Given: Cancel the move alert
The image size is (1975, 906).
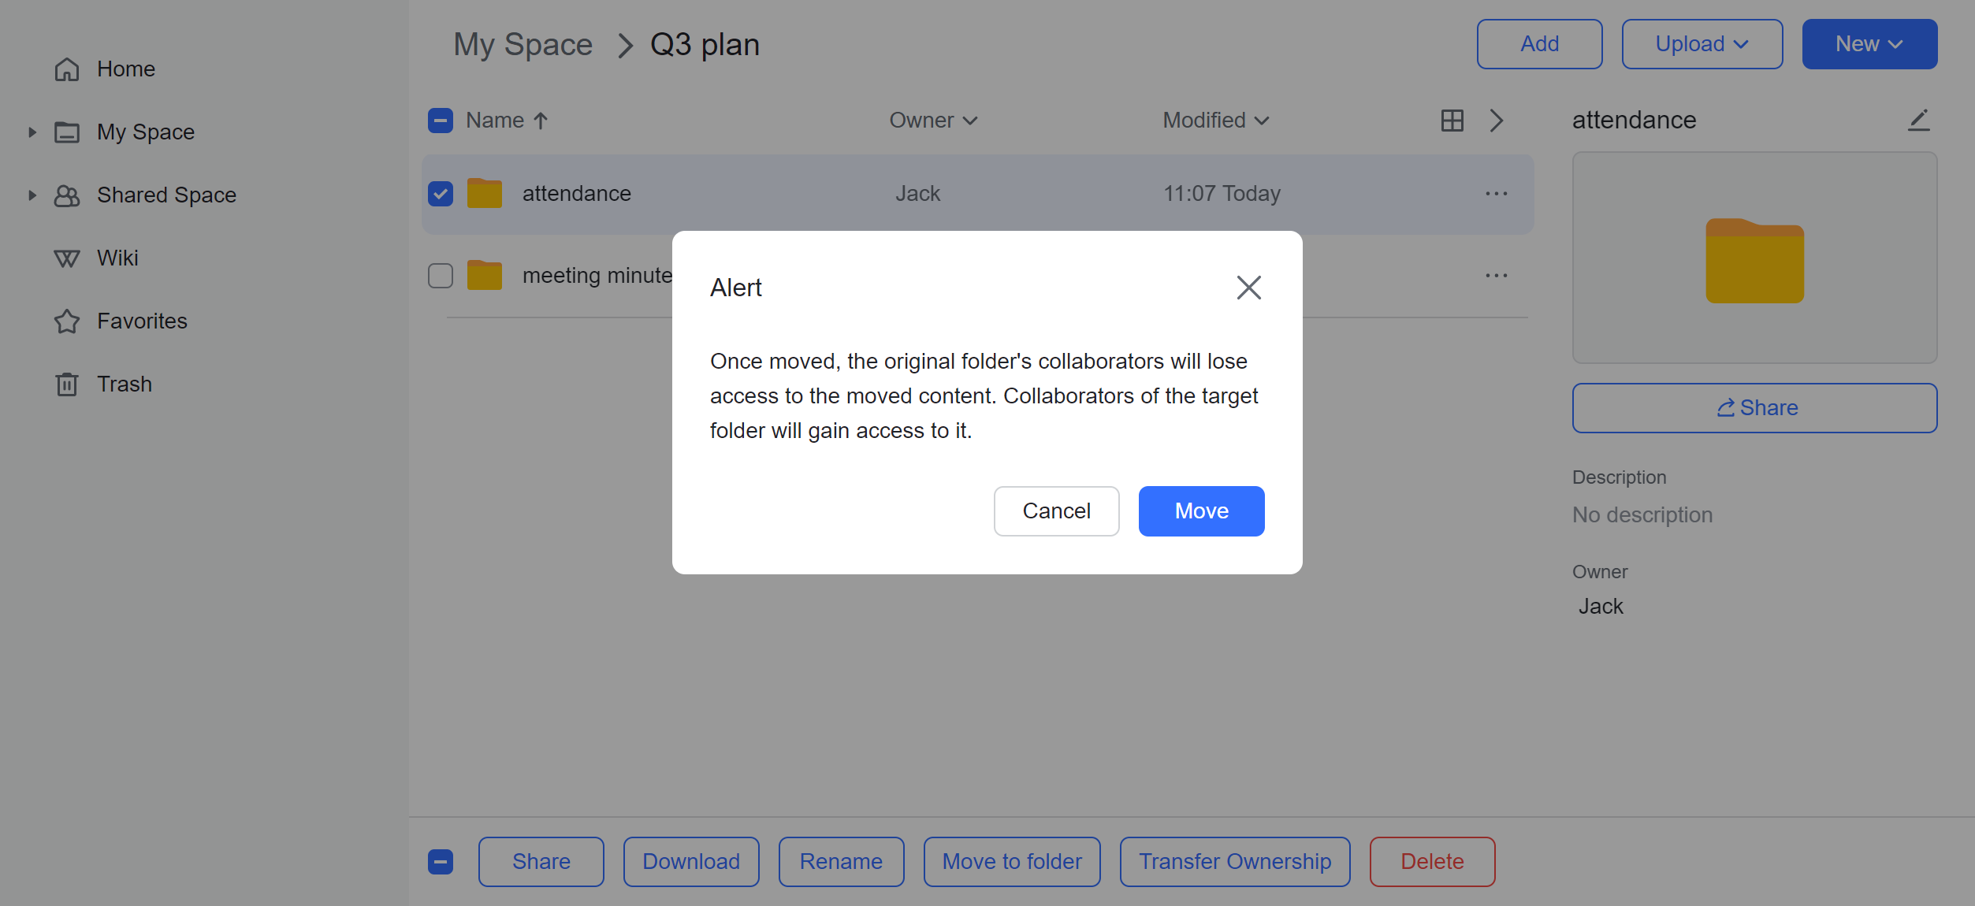Looking at the screenshot, I should coord(1056,511).
